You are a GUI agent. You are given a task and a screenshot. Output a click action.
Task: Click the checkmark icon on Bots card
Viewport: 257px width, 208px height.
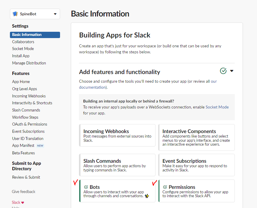pos(86,187)
